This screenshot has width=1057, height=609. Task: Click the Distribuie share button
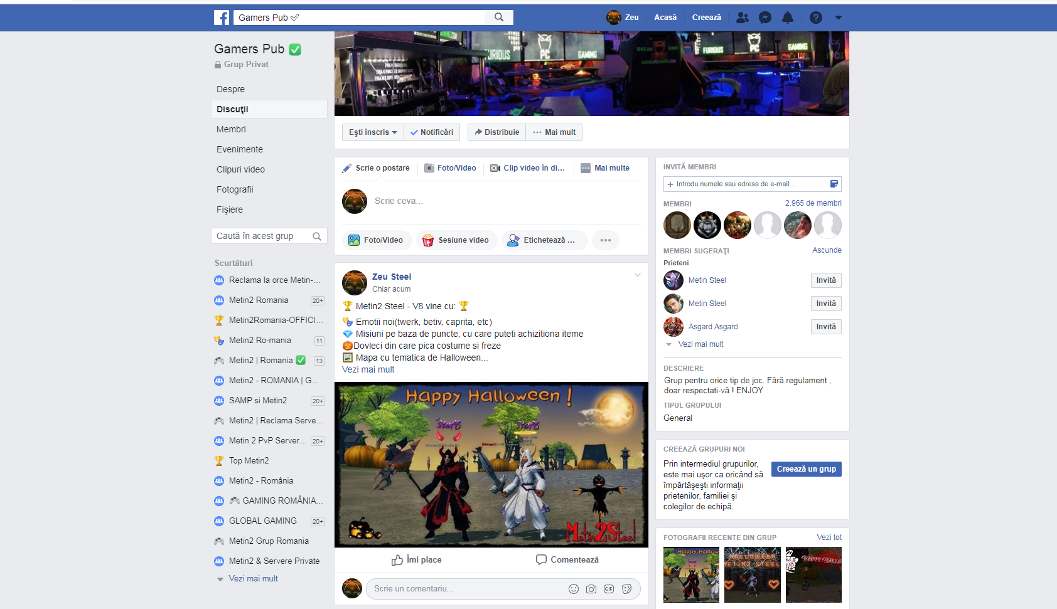point(496,132)
